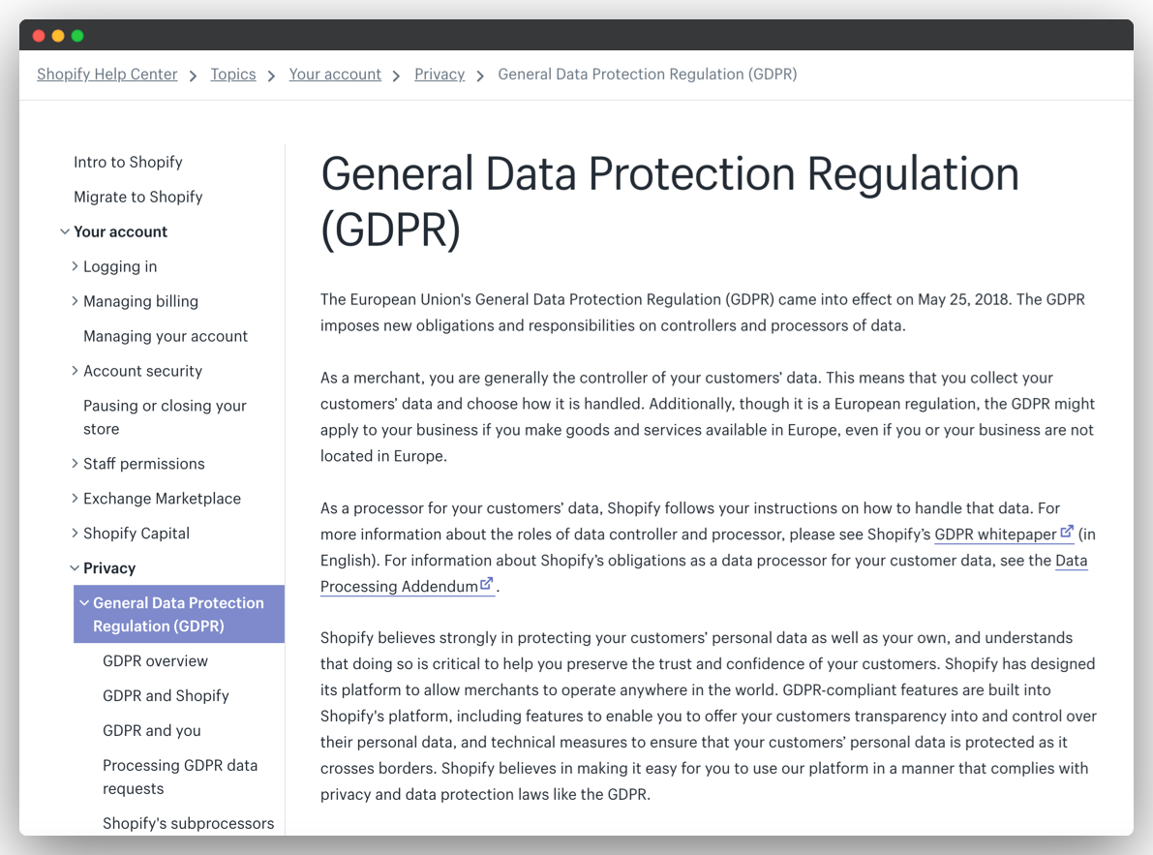The image size is (1153, 855).
Task: Open Pausing or closing your store
Action: tap(165, 416)
